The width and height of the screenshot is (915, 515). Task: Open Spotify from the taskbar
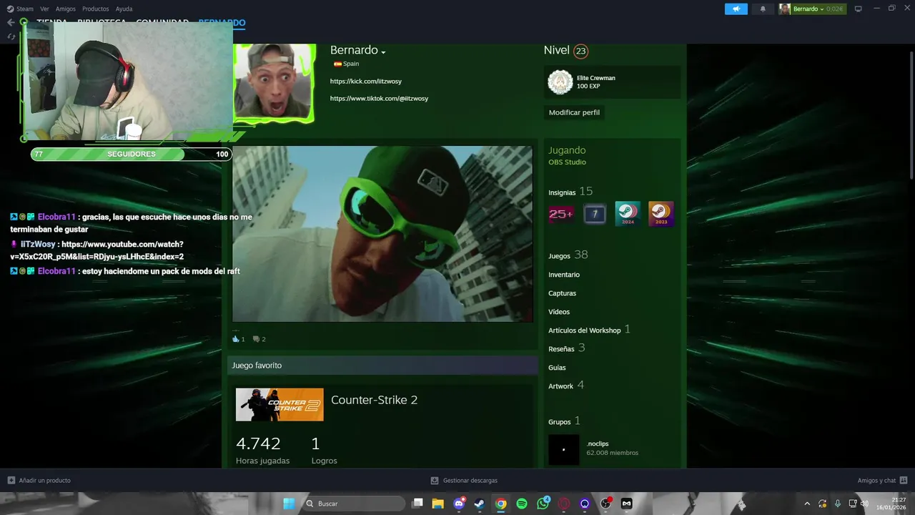point(522,504)
